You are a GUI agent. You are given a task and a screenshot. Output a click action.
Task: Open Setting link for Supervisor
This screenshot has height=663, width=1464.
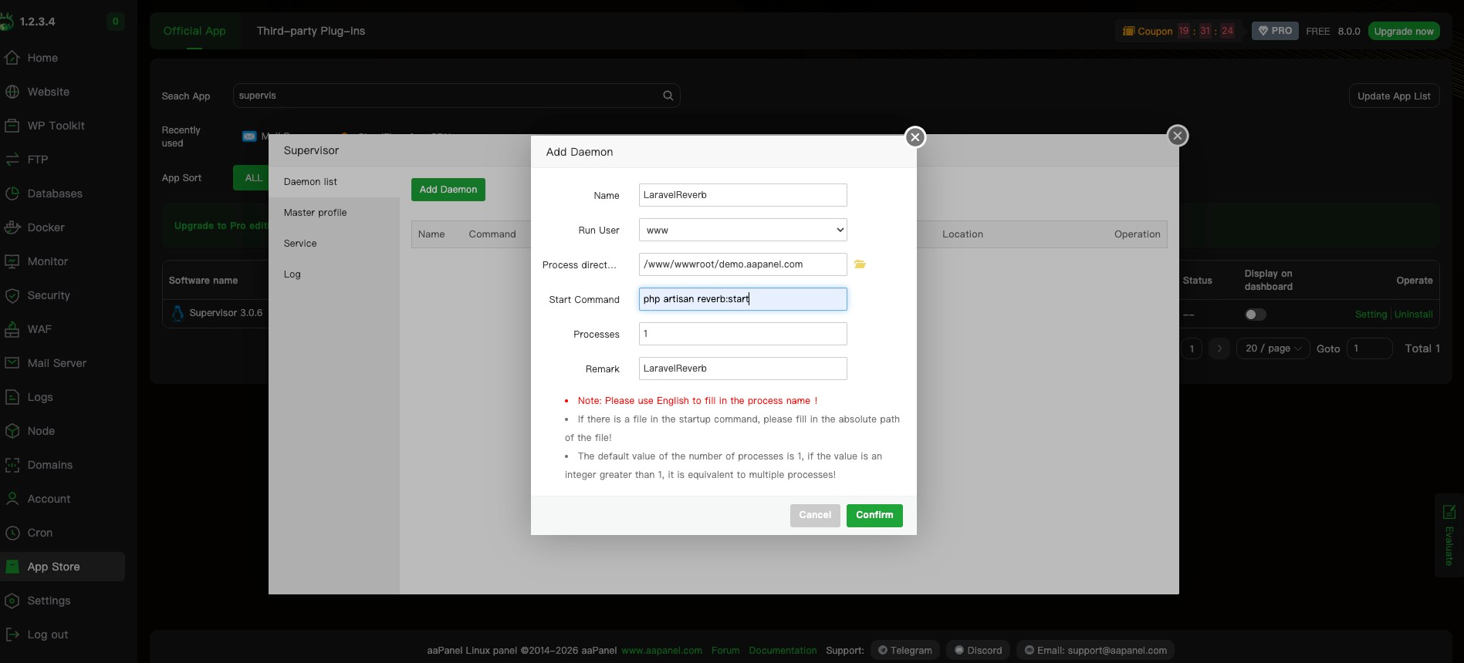pyautogui.click(x=1371, y=315)
